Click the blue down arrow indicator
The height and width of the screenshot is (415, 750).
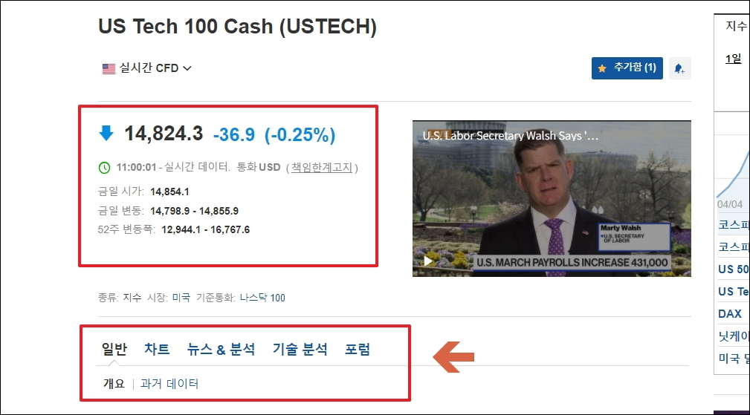pos(106,133)
